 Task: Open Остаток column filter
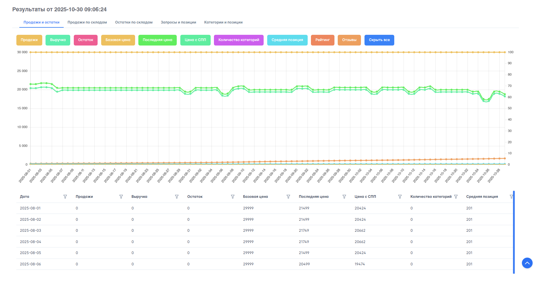tap(233, 197)
